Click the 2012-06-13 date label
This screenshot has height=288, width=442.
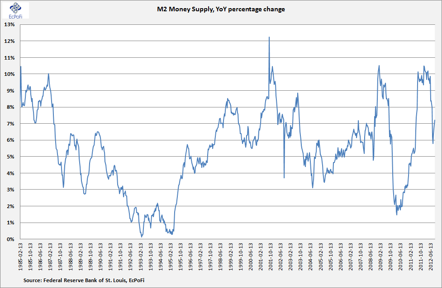pyautogui.click(x=431, y=257)
